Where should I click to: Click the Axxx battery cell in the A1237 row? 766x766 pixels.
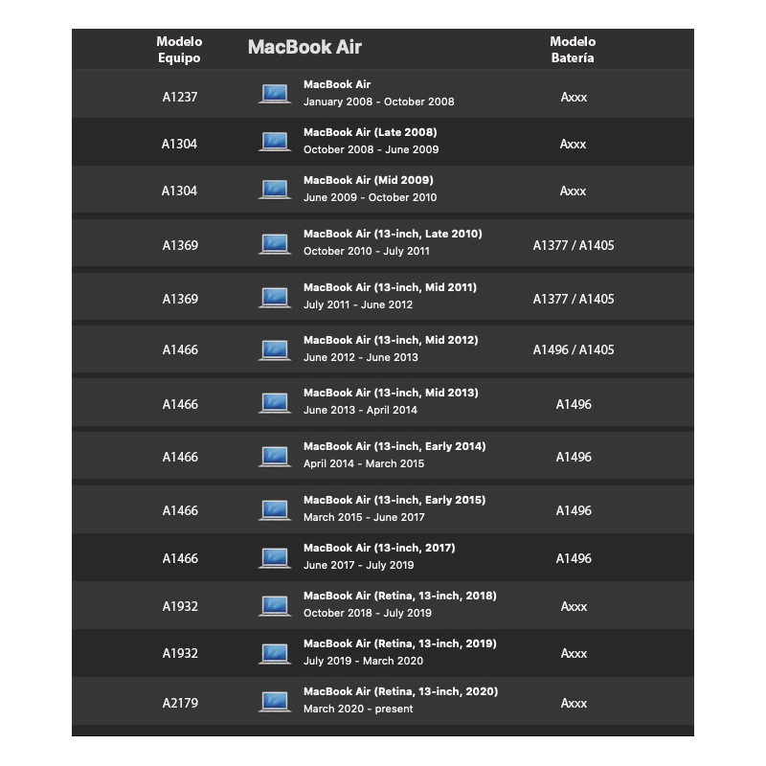pos(574,98)
